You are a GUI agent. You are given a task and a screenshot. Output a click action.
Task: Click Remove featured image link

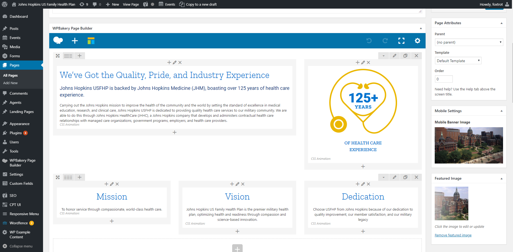(453, 235)
